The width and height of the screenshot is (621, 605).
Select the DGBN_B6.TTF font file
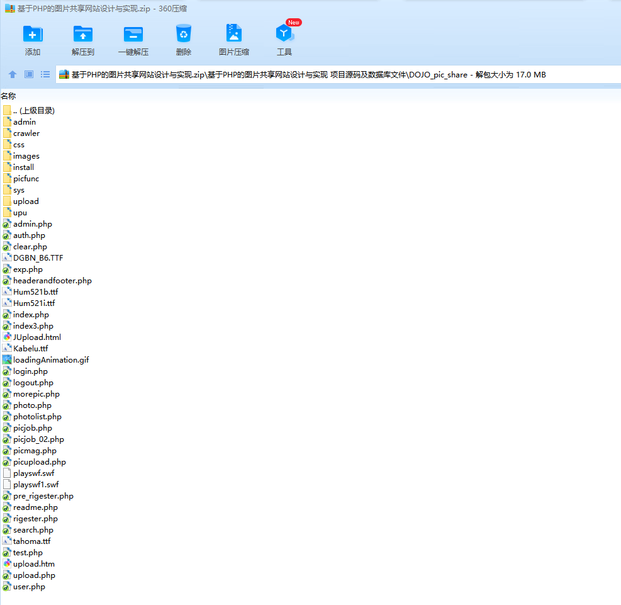(x=33, y=258)
